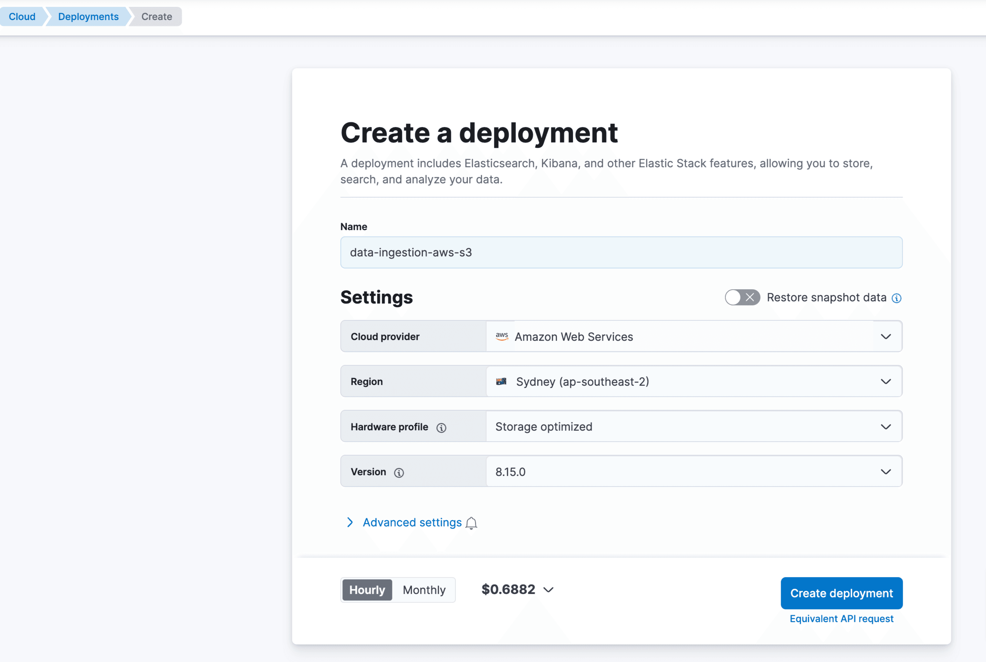
Task: Open the Version dropdown
Action: click(x=886, y=472)
